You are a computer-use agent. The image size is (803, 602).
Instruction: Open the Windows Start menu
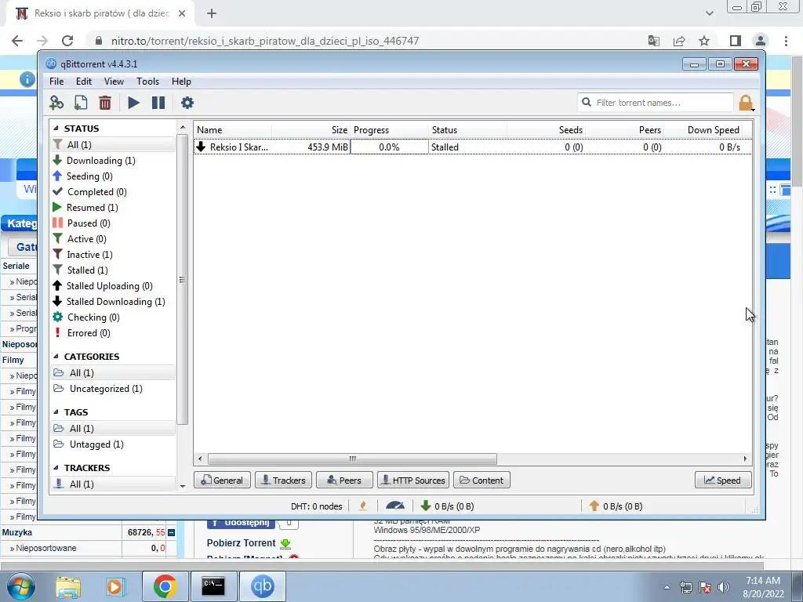(x=20, y=586)
